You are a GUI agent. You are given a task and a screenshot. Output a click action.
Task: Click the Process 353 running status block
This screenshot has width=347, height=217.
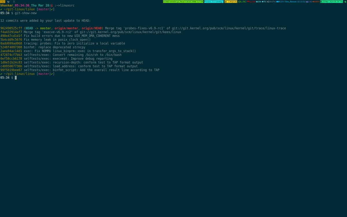[x=214, y=2]
